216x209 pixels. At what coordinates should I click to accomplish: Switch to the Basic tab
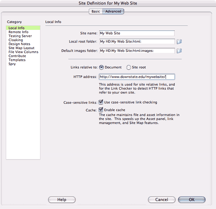tap(96, 11)
